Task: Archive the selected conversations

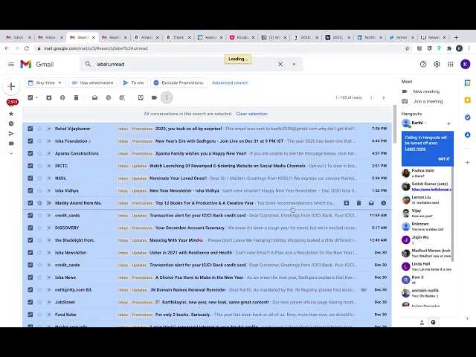Action: click(x=49, y=97)
